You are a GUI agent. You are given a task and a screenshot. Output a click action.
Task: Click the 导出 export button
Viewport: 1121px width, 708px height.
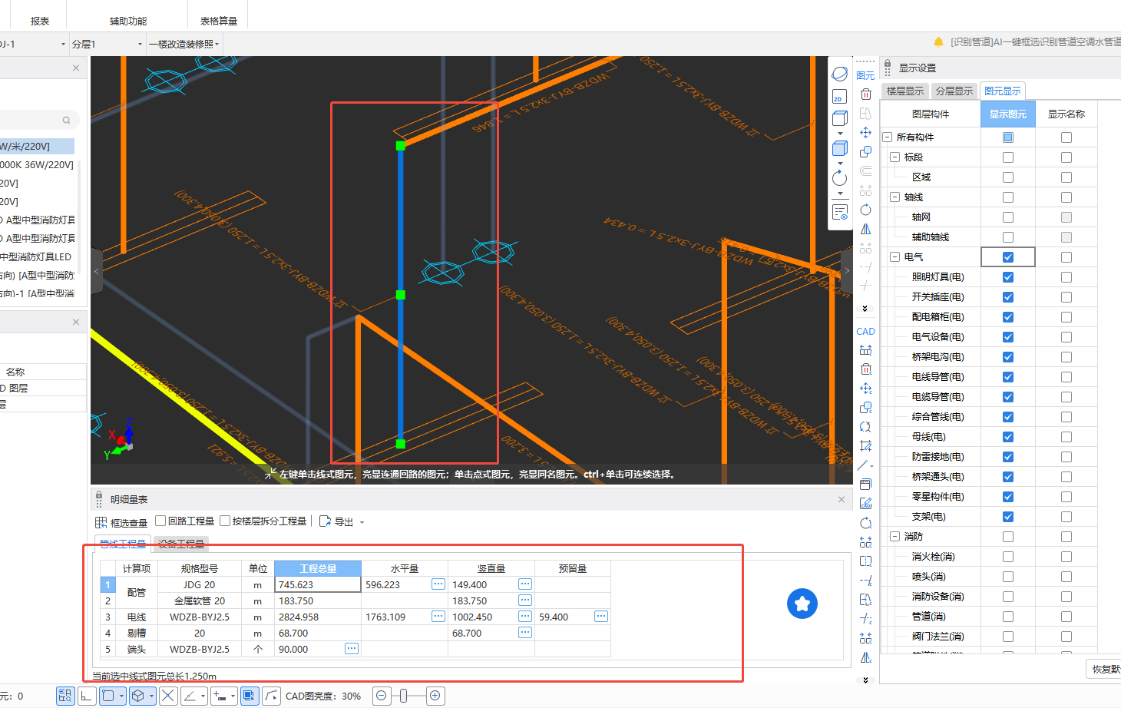[x=336, y=522]
